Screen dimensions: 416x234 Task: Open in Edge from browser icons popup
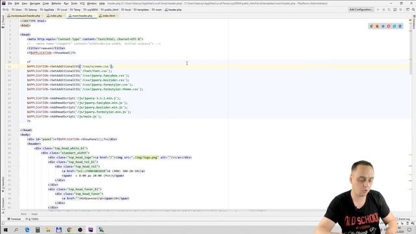click(x=400, y=26)
